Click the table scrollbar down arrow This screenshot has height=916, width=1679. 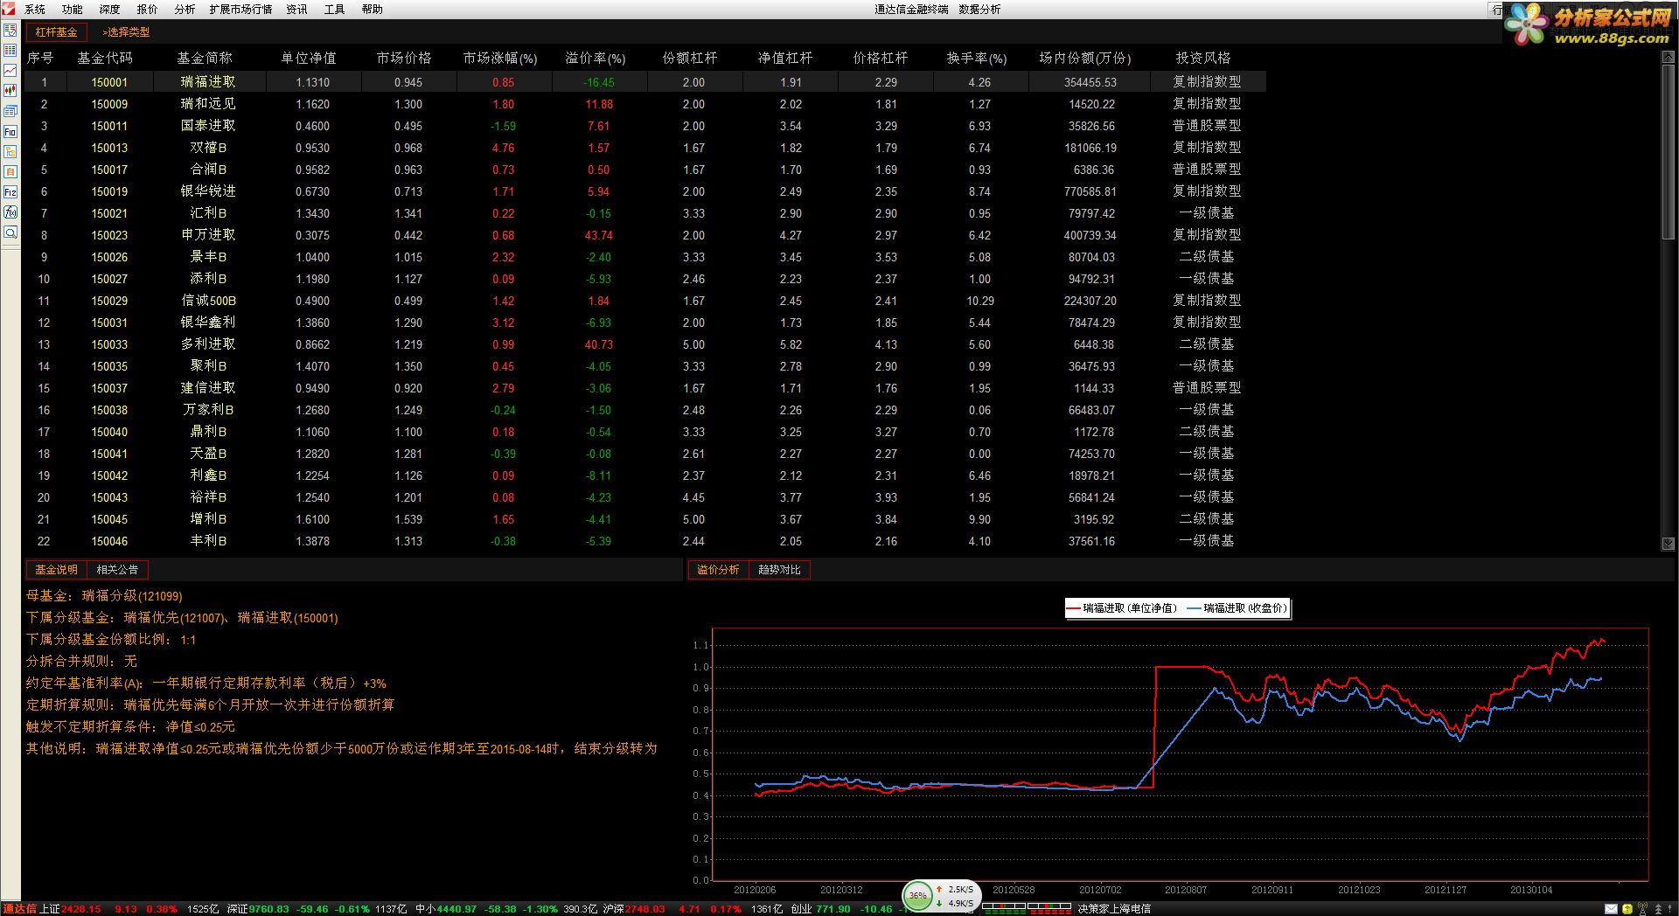point(1669,544)
